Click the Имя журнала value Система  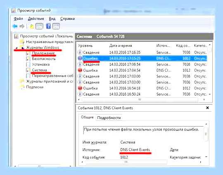(x=128, y=142)
